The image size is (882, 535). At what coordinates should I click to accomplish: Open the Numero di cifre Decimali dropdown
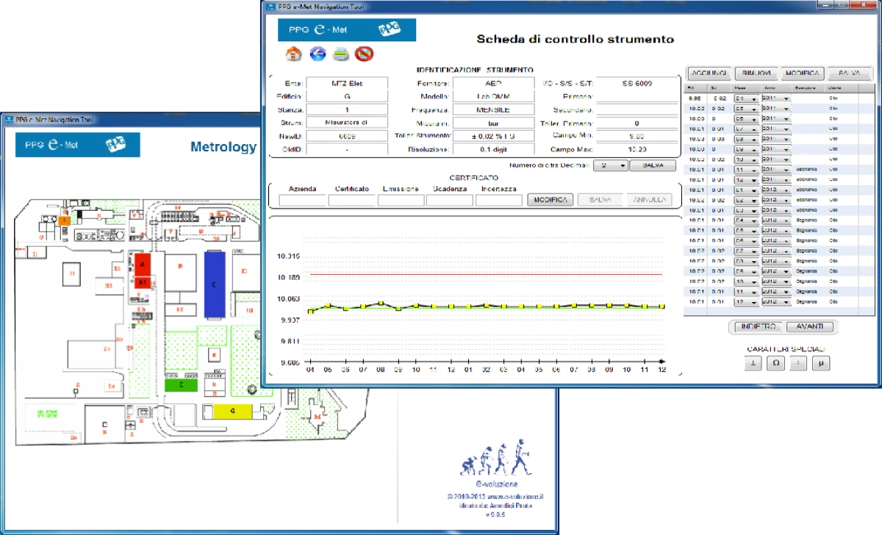(610, 165)
